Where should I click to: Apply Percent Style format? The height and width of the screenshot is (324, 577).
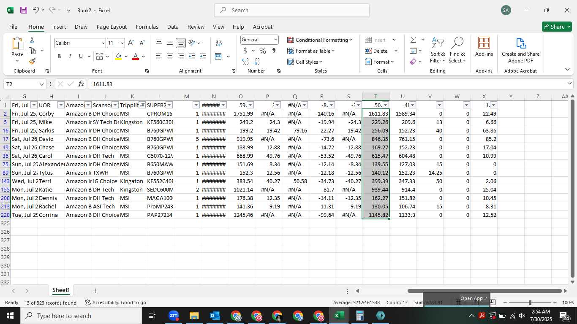[x=263, y=51]
